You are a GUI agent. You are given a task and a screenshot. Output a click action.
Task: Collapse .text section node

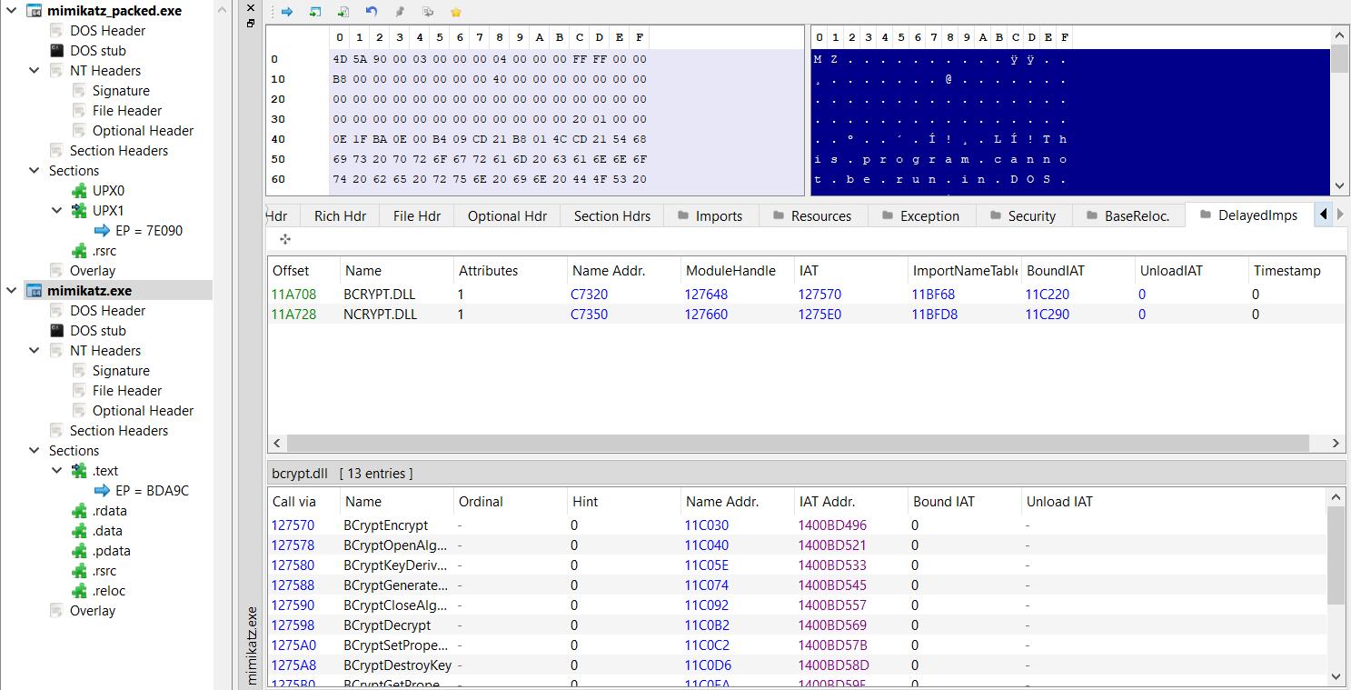(57, 471)
